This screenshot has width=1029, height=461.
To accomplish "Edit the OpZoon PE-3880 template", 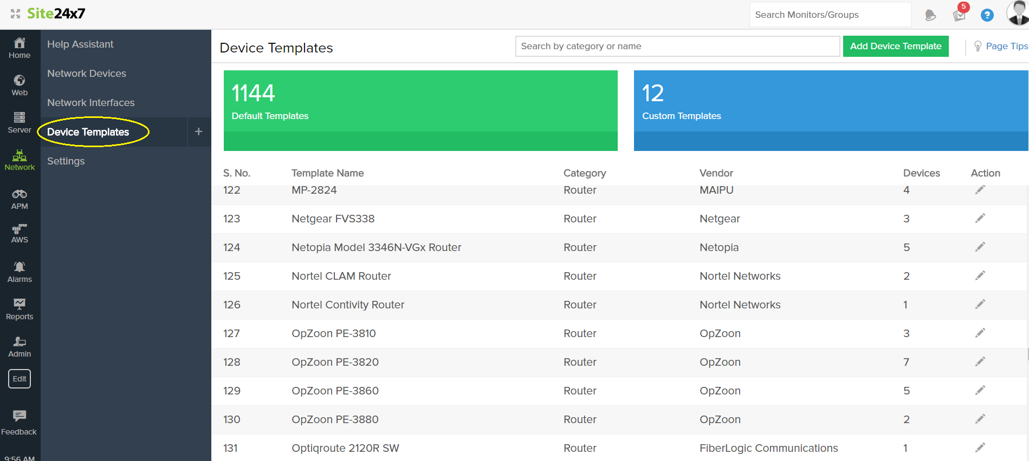I will 980,419.
